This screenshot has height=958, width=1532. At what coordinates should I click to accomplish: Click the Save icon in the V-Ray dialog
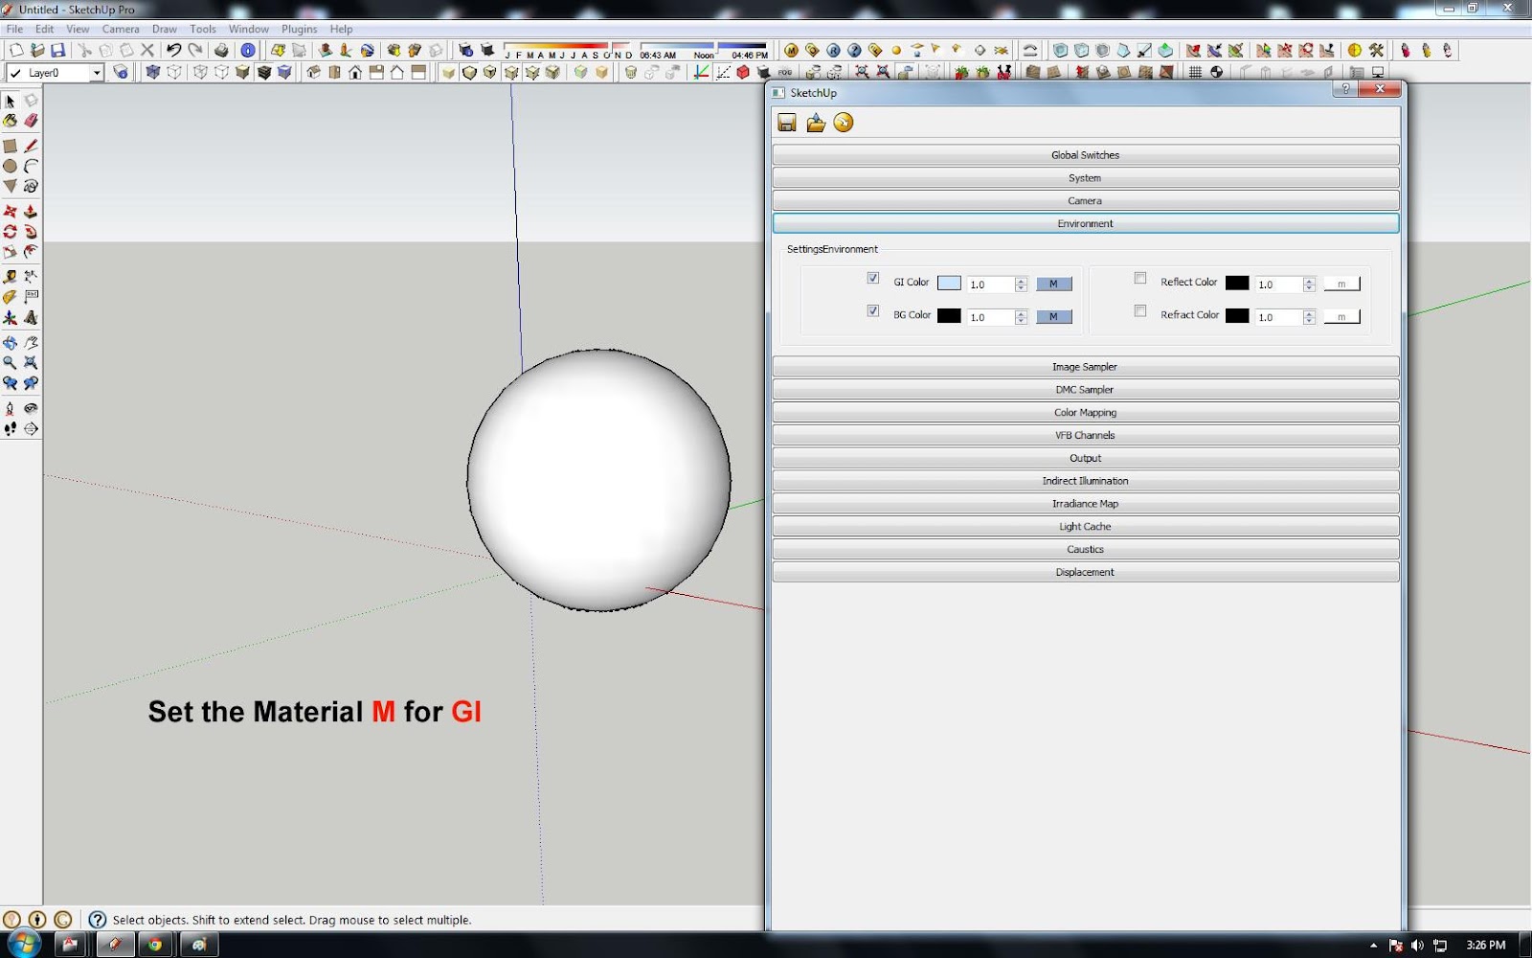click(787, 123)
